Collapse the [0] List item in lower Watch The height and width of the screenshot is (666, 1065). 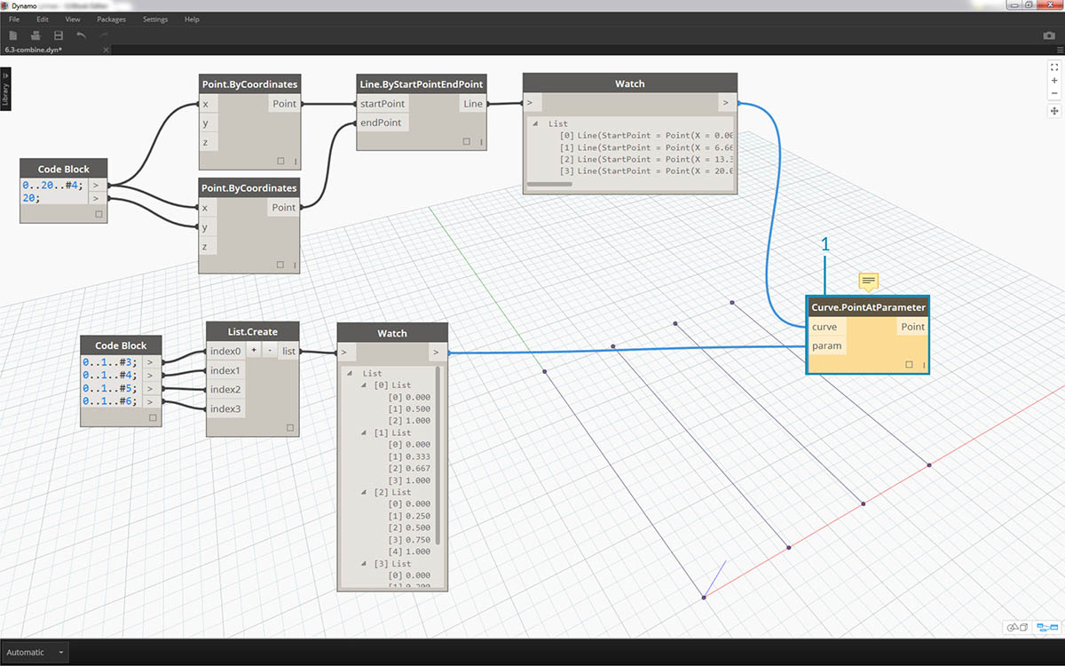(x=364, y=385)
